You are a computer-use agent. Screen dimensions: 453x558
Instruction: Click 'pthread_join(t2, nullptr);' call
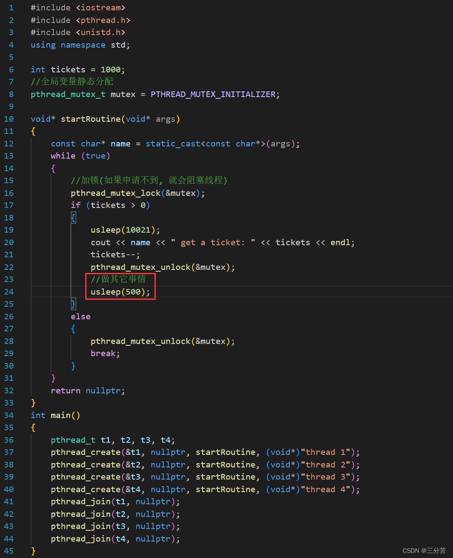click(x=116, y=514)
